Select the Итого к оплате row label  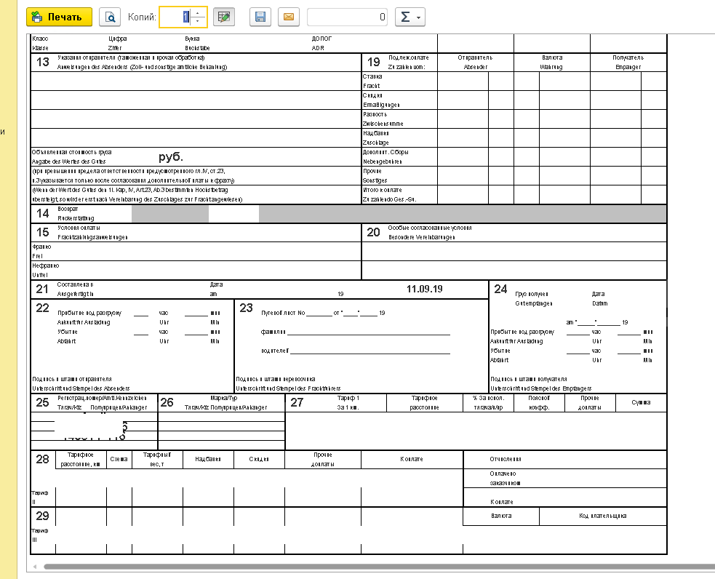coord(399,195)
